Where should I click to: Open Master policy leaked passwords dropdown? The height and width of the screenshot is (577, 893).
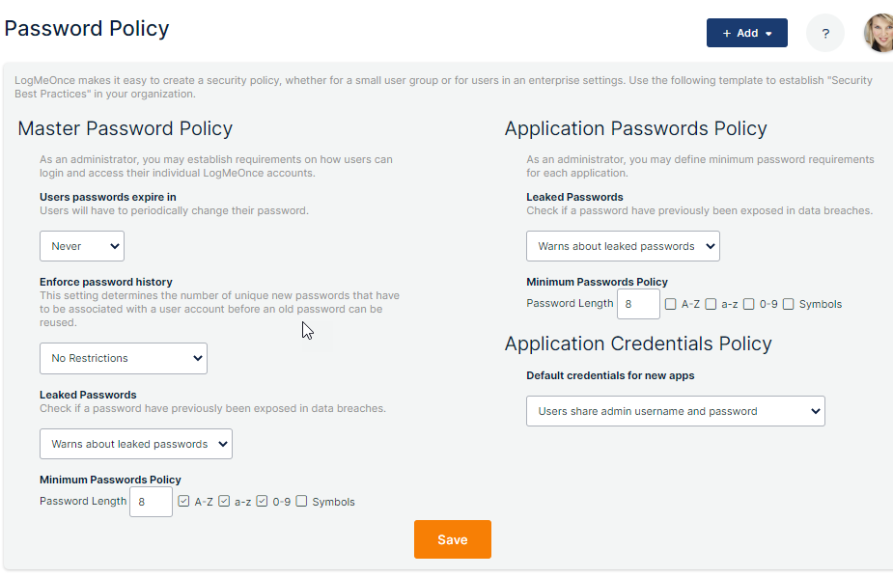[x=136, y=444]
